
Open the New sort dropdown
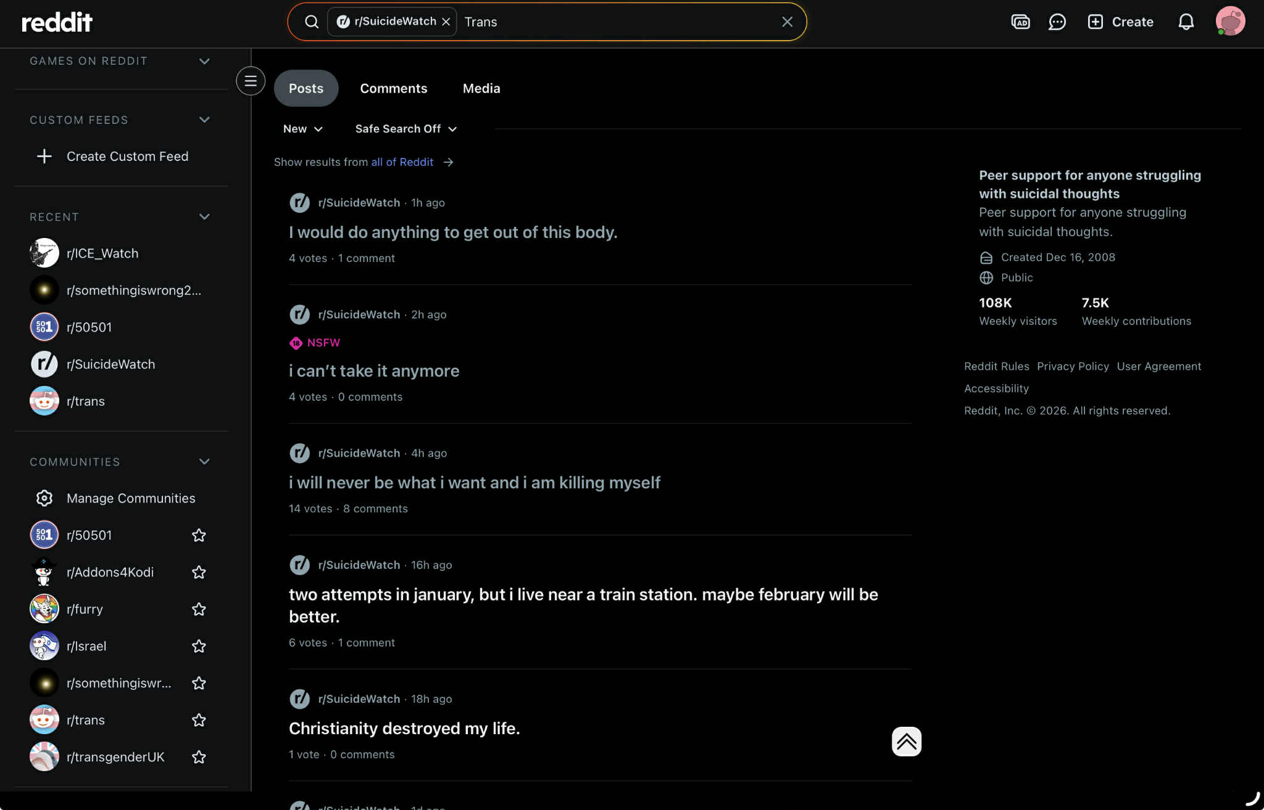coord(302,129)
